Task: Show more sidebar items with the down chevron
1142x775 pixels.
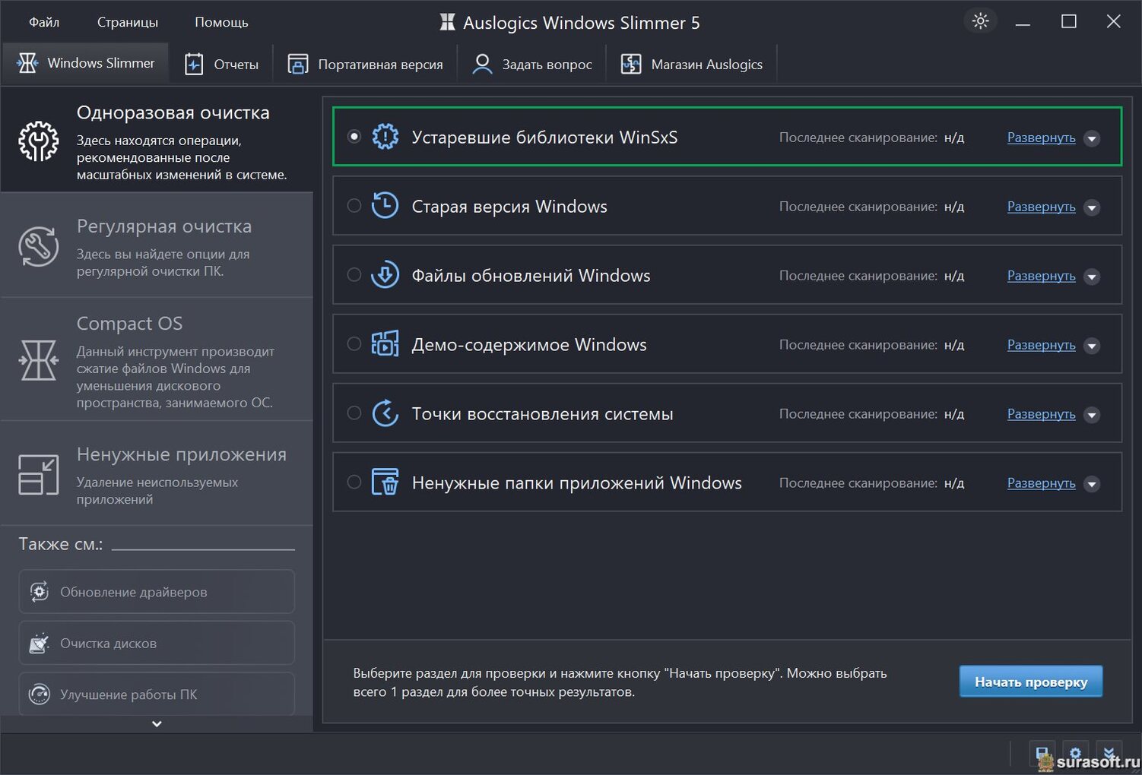Action: [157, 724]
